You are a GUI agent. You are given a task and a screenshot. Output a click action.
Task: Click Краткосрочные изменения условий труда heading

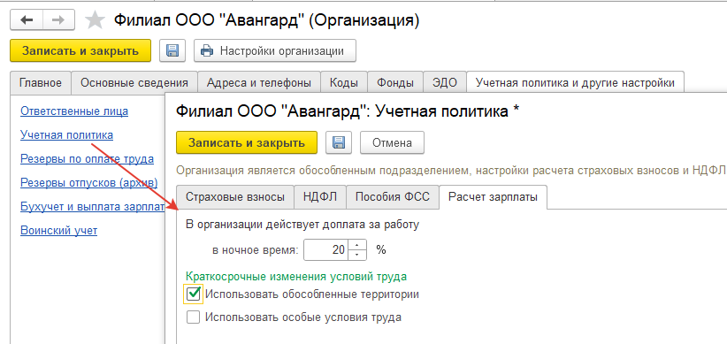tap(296, 277)
